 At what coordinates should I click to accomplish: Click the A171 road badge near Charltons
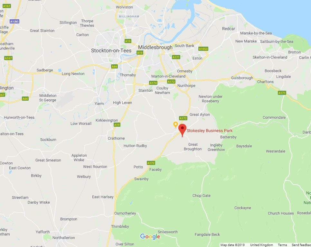pos(282,93)
